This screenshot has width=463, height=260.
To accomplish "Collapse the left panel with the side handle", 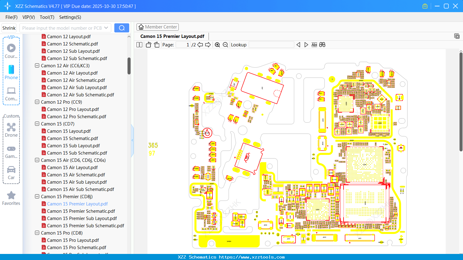I will click(132, 140).
